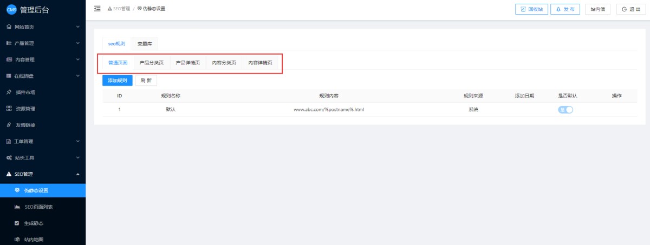Click the 在线询盘 table icon in the sidebar

[9, 76]
